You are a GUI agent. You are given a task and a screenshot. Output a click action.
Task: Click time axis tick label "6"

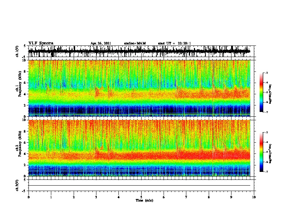(x=164, y=197)
